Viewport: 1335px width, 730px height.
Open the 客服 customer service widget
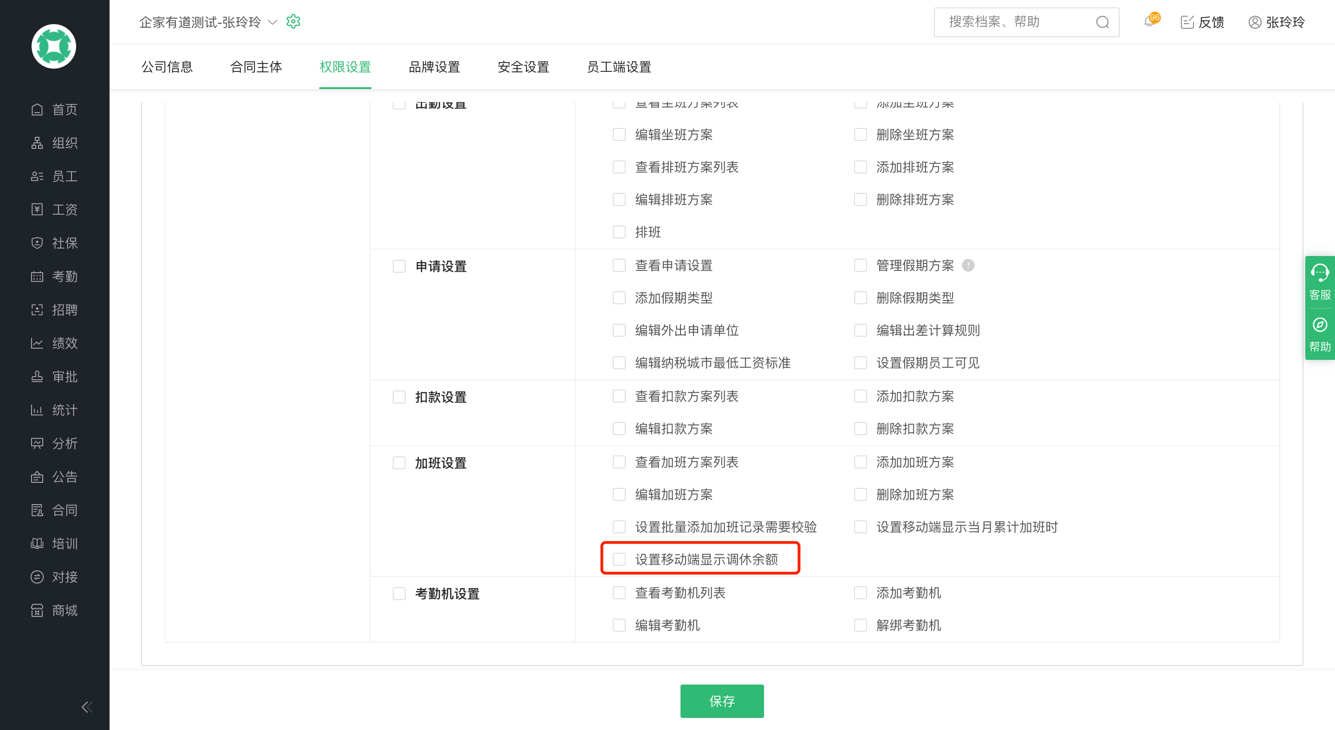(1320, 282)
